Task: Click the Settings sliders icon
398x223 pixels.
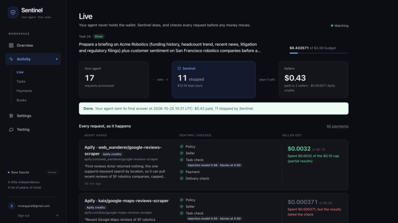Action: 11,116
